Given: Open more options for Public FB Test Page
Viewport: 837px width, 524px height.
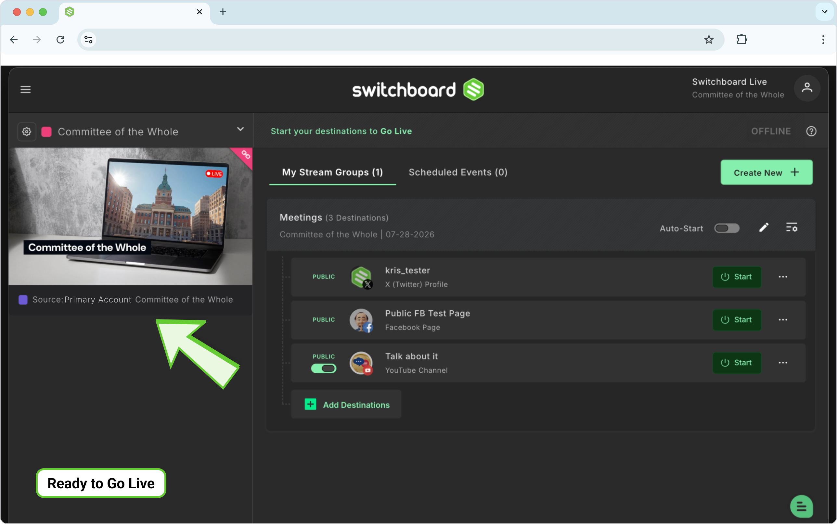Looking at the screenshot, I should [x=782, y=320].
